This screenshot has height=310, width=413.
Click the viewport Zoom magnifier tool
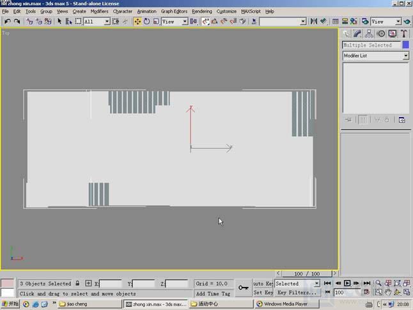tap(378, 283)
